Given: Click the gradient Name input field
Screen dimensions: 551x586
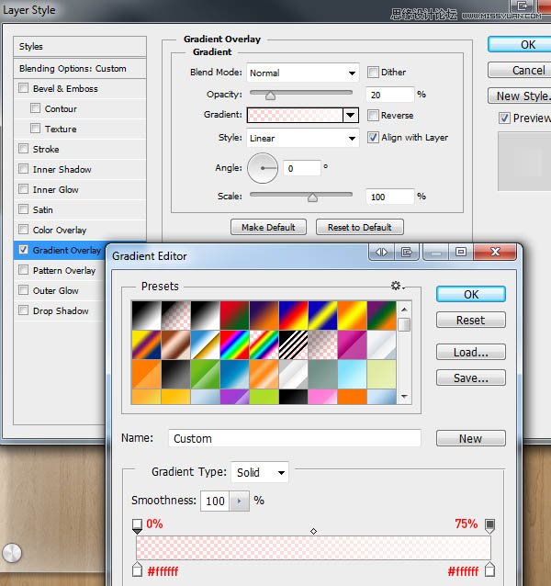Looking at the screenshot, I should pos(295,438).
